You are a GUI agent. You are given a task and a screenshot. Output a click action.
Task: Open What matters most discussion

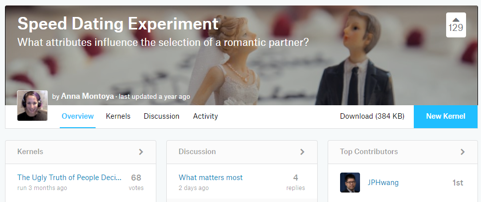point(211,178)
